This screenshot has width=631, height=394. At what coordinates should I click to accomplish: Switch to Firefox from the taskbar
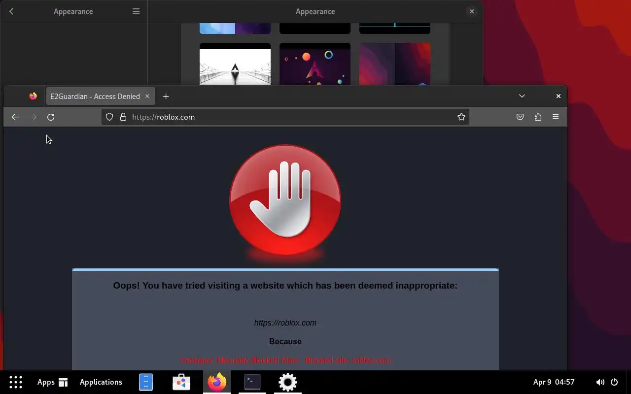pos(217,382)
